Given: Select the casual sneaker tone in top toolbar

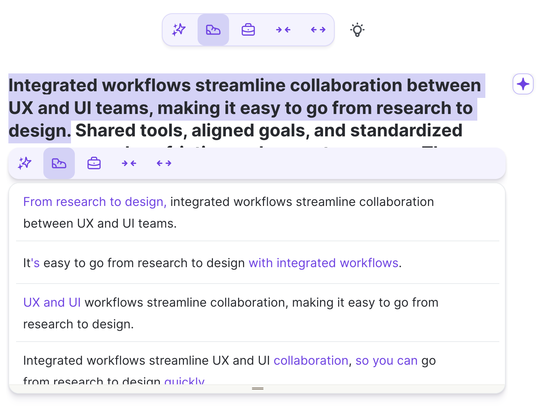Looking at the screenshot, I should (213, 30).
